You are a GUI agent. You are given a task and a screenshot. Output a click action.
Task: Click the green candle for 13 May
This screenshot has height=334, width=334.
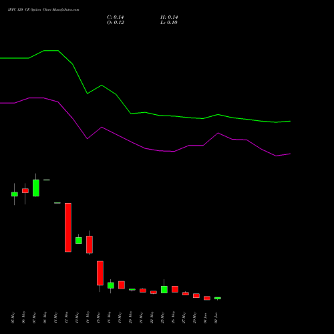tap(79, 240)
